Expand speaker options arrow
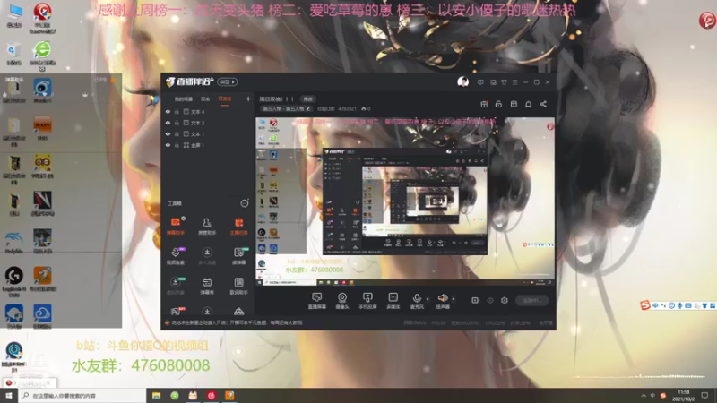 pyautogui.click(x=454, y=299)
